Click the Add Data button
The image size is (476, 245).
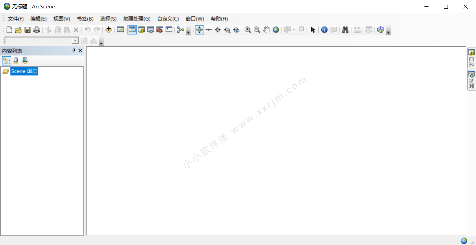(108, 30)
